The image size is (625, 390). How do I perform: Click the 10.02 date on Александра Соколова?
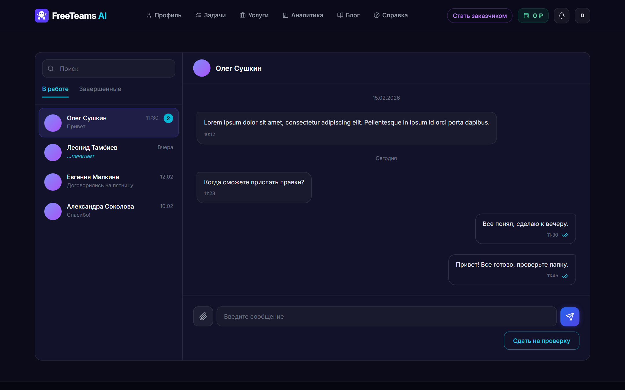[x=166, y=206]
